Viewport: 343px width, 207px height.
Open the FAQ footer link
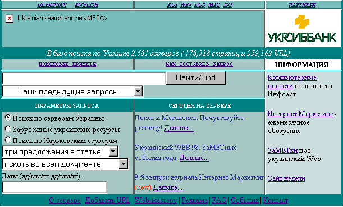click(219, 200)
